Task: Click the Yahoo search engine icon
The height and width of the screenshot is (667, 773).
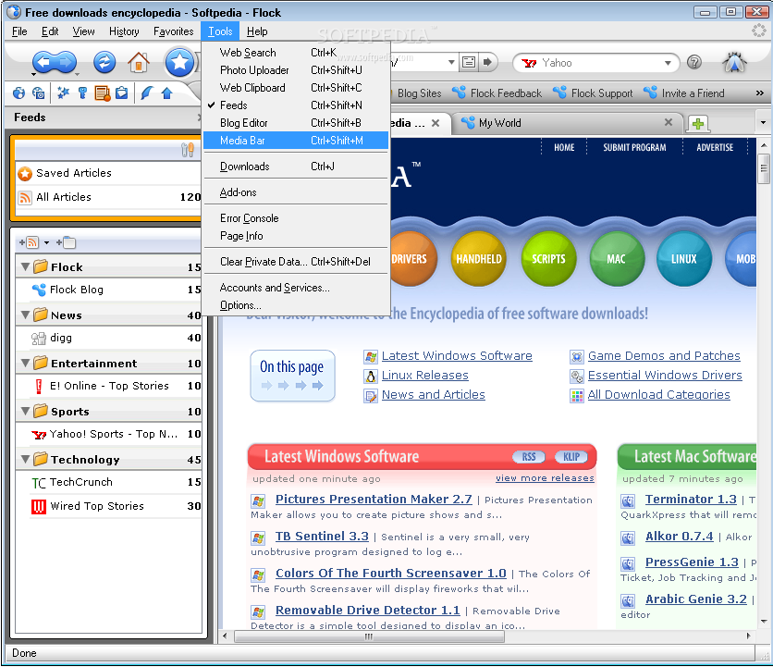Action: [529, 63]
